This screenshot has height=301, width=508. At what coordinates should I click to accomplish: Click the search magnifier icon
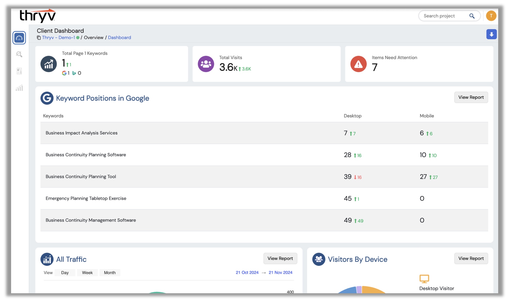(x=472, y=16)
